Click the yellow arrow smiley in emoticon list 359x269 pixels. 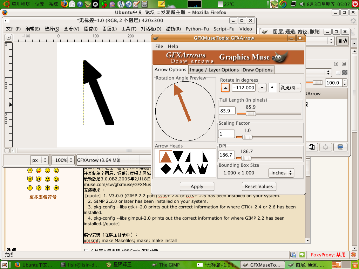(56, 188)
